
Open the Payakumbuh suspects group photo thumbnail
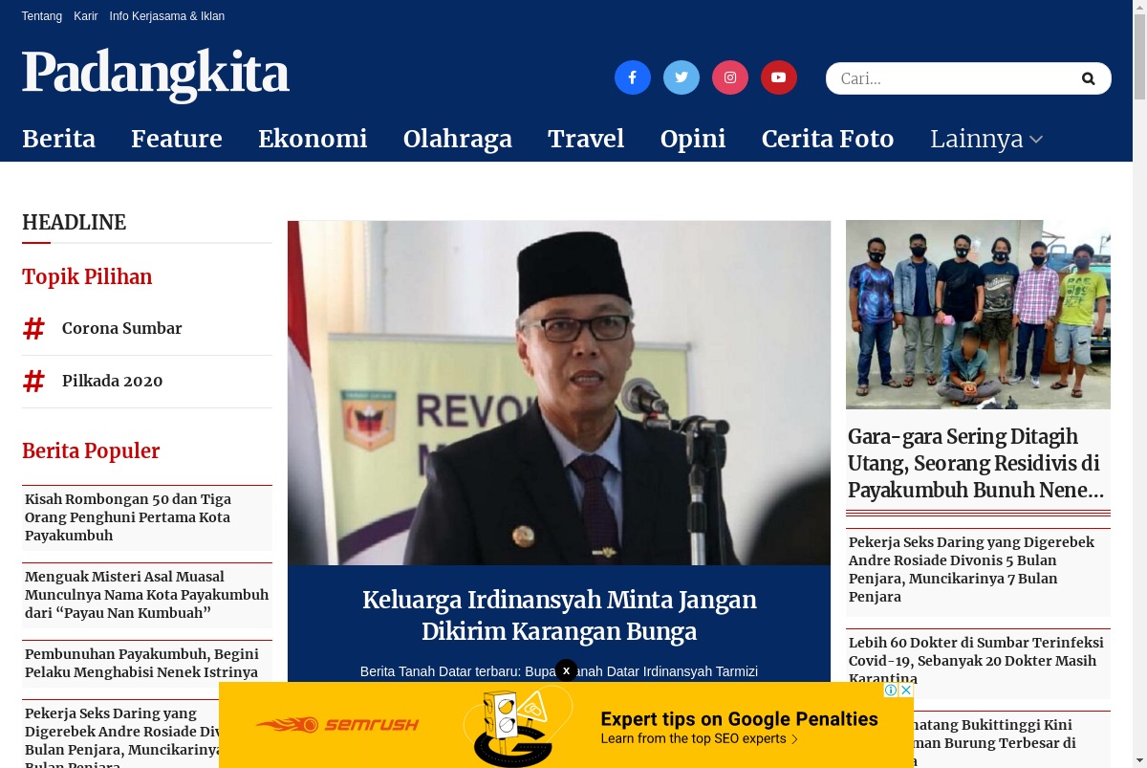978,315
